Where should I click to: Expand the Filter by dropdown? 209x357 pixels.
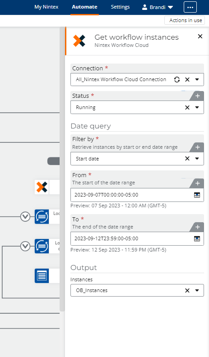click(197, 159)
